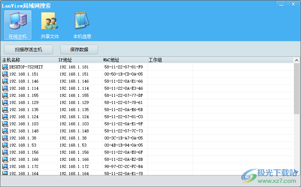Viewport: 301px width, 187px height.
Task: Click MAC address 58-11-22-0A-E6-5B
Action: pyautogui.click(x=123, y=110)
